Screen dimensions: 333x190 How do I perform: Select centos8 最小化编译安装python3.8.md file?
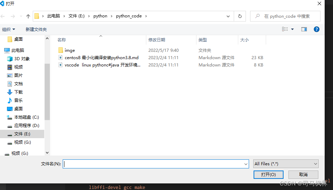pos(101,58)
